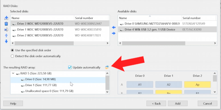Click the Help button
221x110 pixels.
click(x=13, y=103)
